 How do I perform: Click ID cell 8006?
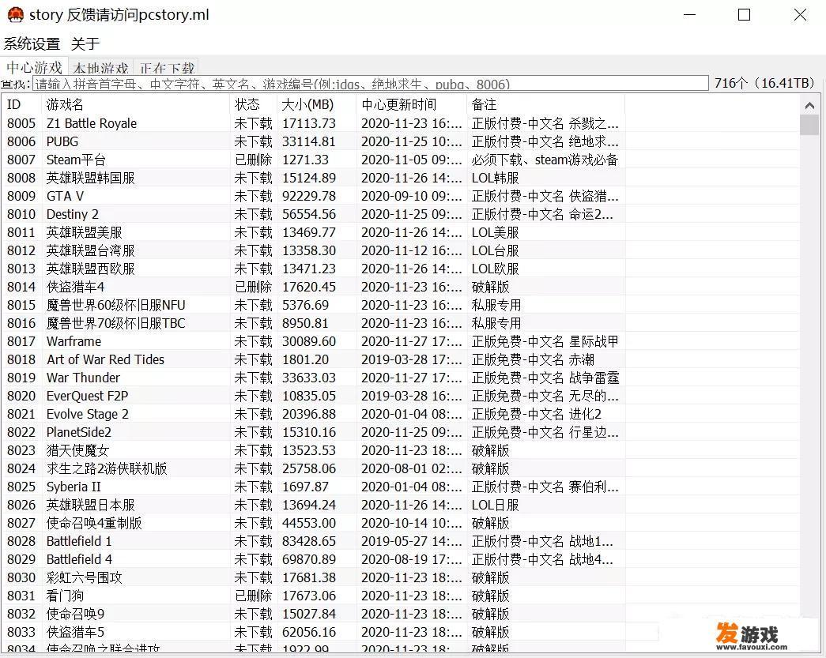(21, 141)
